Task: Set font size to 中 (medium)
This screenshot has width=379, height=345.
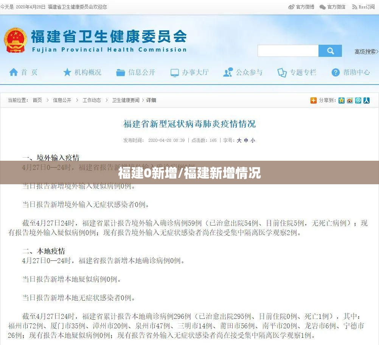Action: [x=246, y=140]
